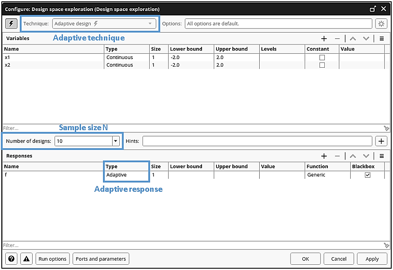This screenshot has height=270, width=393.
Task: Sort variables by the Name column header
Action: coord(53,49)
